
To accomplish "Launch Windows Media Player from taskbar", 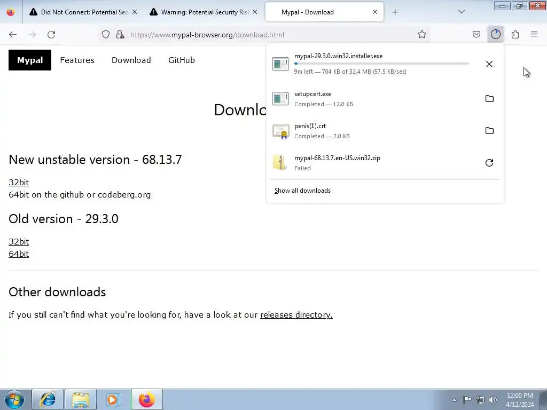I will coord(112,399).
